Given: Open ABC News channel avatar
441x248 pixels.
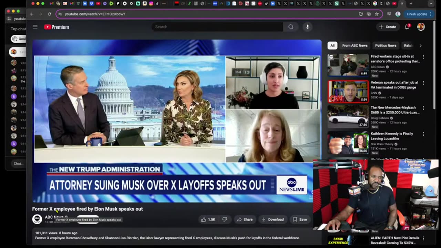Looking at the screenshot, I should tap(37, 219).
